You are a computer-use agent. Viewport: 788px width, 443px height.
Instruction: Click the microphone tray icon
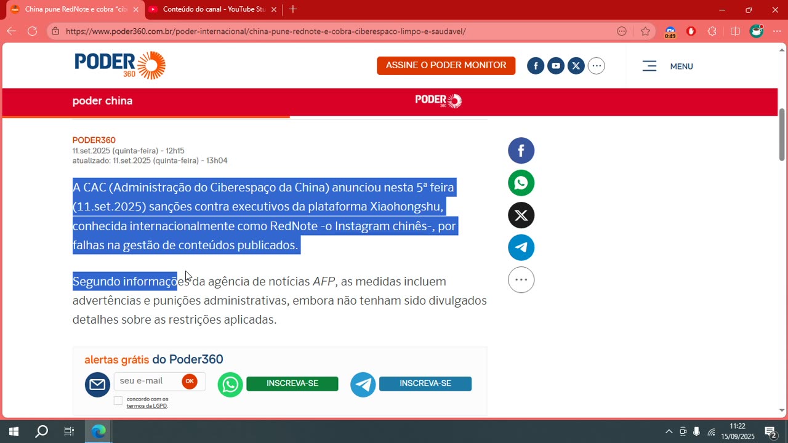697,431
